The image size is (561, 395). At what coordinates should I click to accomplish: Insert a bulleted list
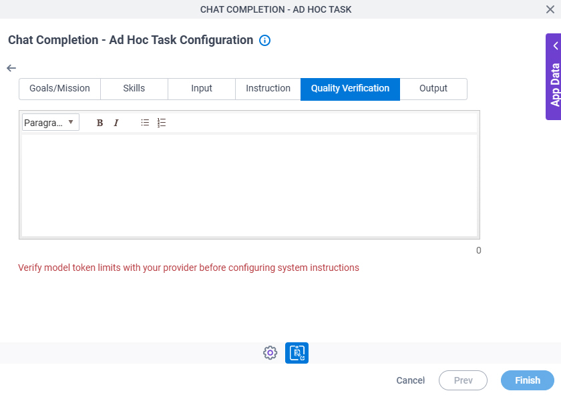click(x=145, y=123)
